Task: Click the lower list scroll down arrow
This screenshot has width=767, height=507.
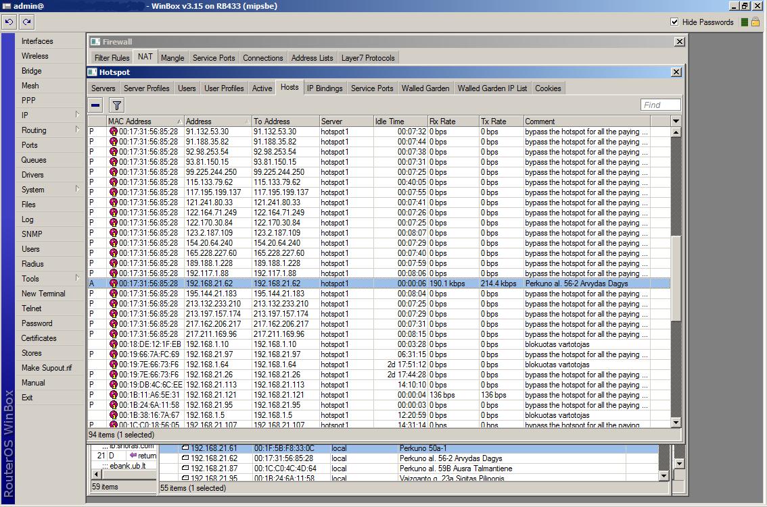Action: pos(664,476)
